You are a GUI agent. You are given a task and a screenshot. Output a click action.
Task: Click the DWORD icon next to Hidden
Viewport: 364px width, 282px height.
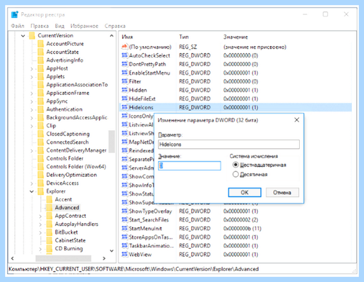(124, 90)
